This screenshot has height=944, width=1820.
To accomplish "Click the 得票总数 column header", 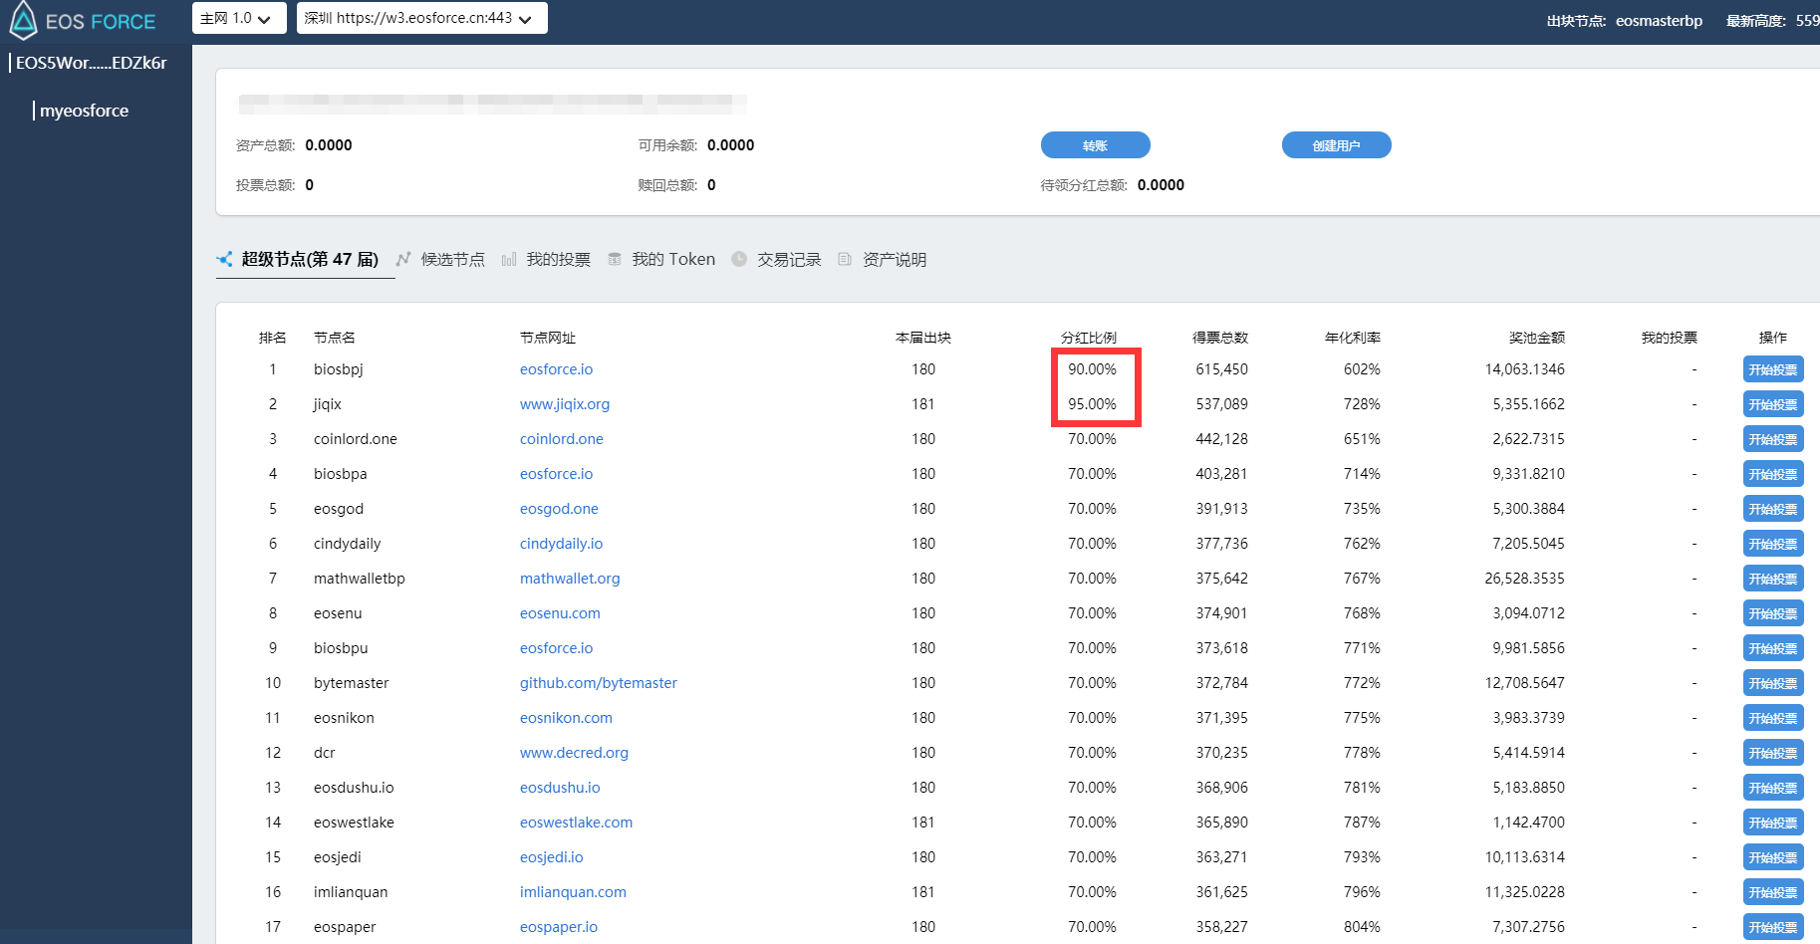I will pos(1220,338).
